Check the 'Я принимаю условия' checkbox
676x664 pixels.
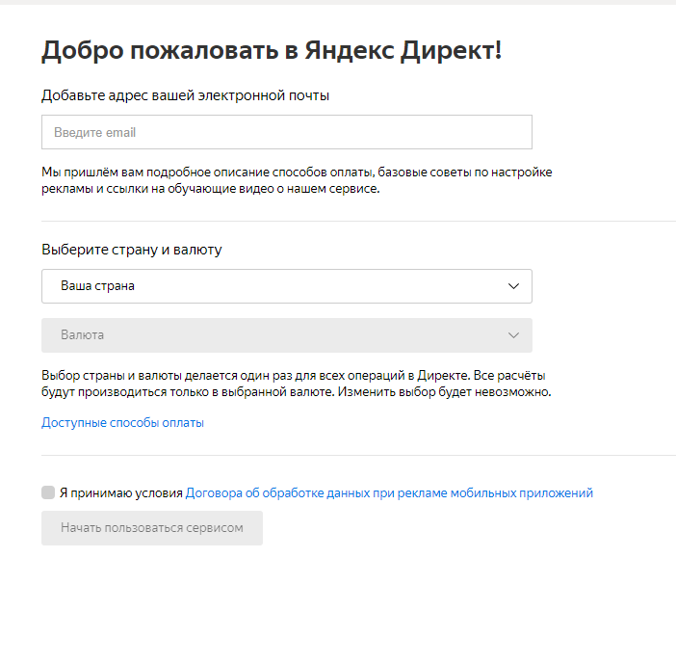point(48,492)
